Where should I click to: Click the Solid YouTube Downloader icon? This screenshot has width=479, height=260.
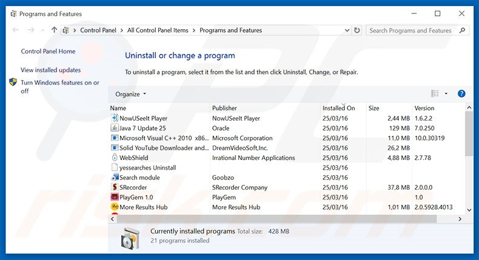tap(115, 147)
